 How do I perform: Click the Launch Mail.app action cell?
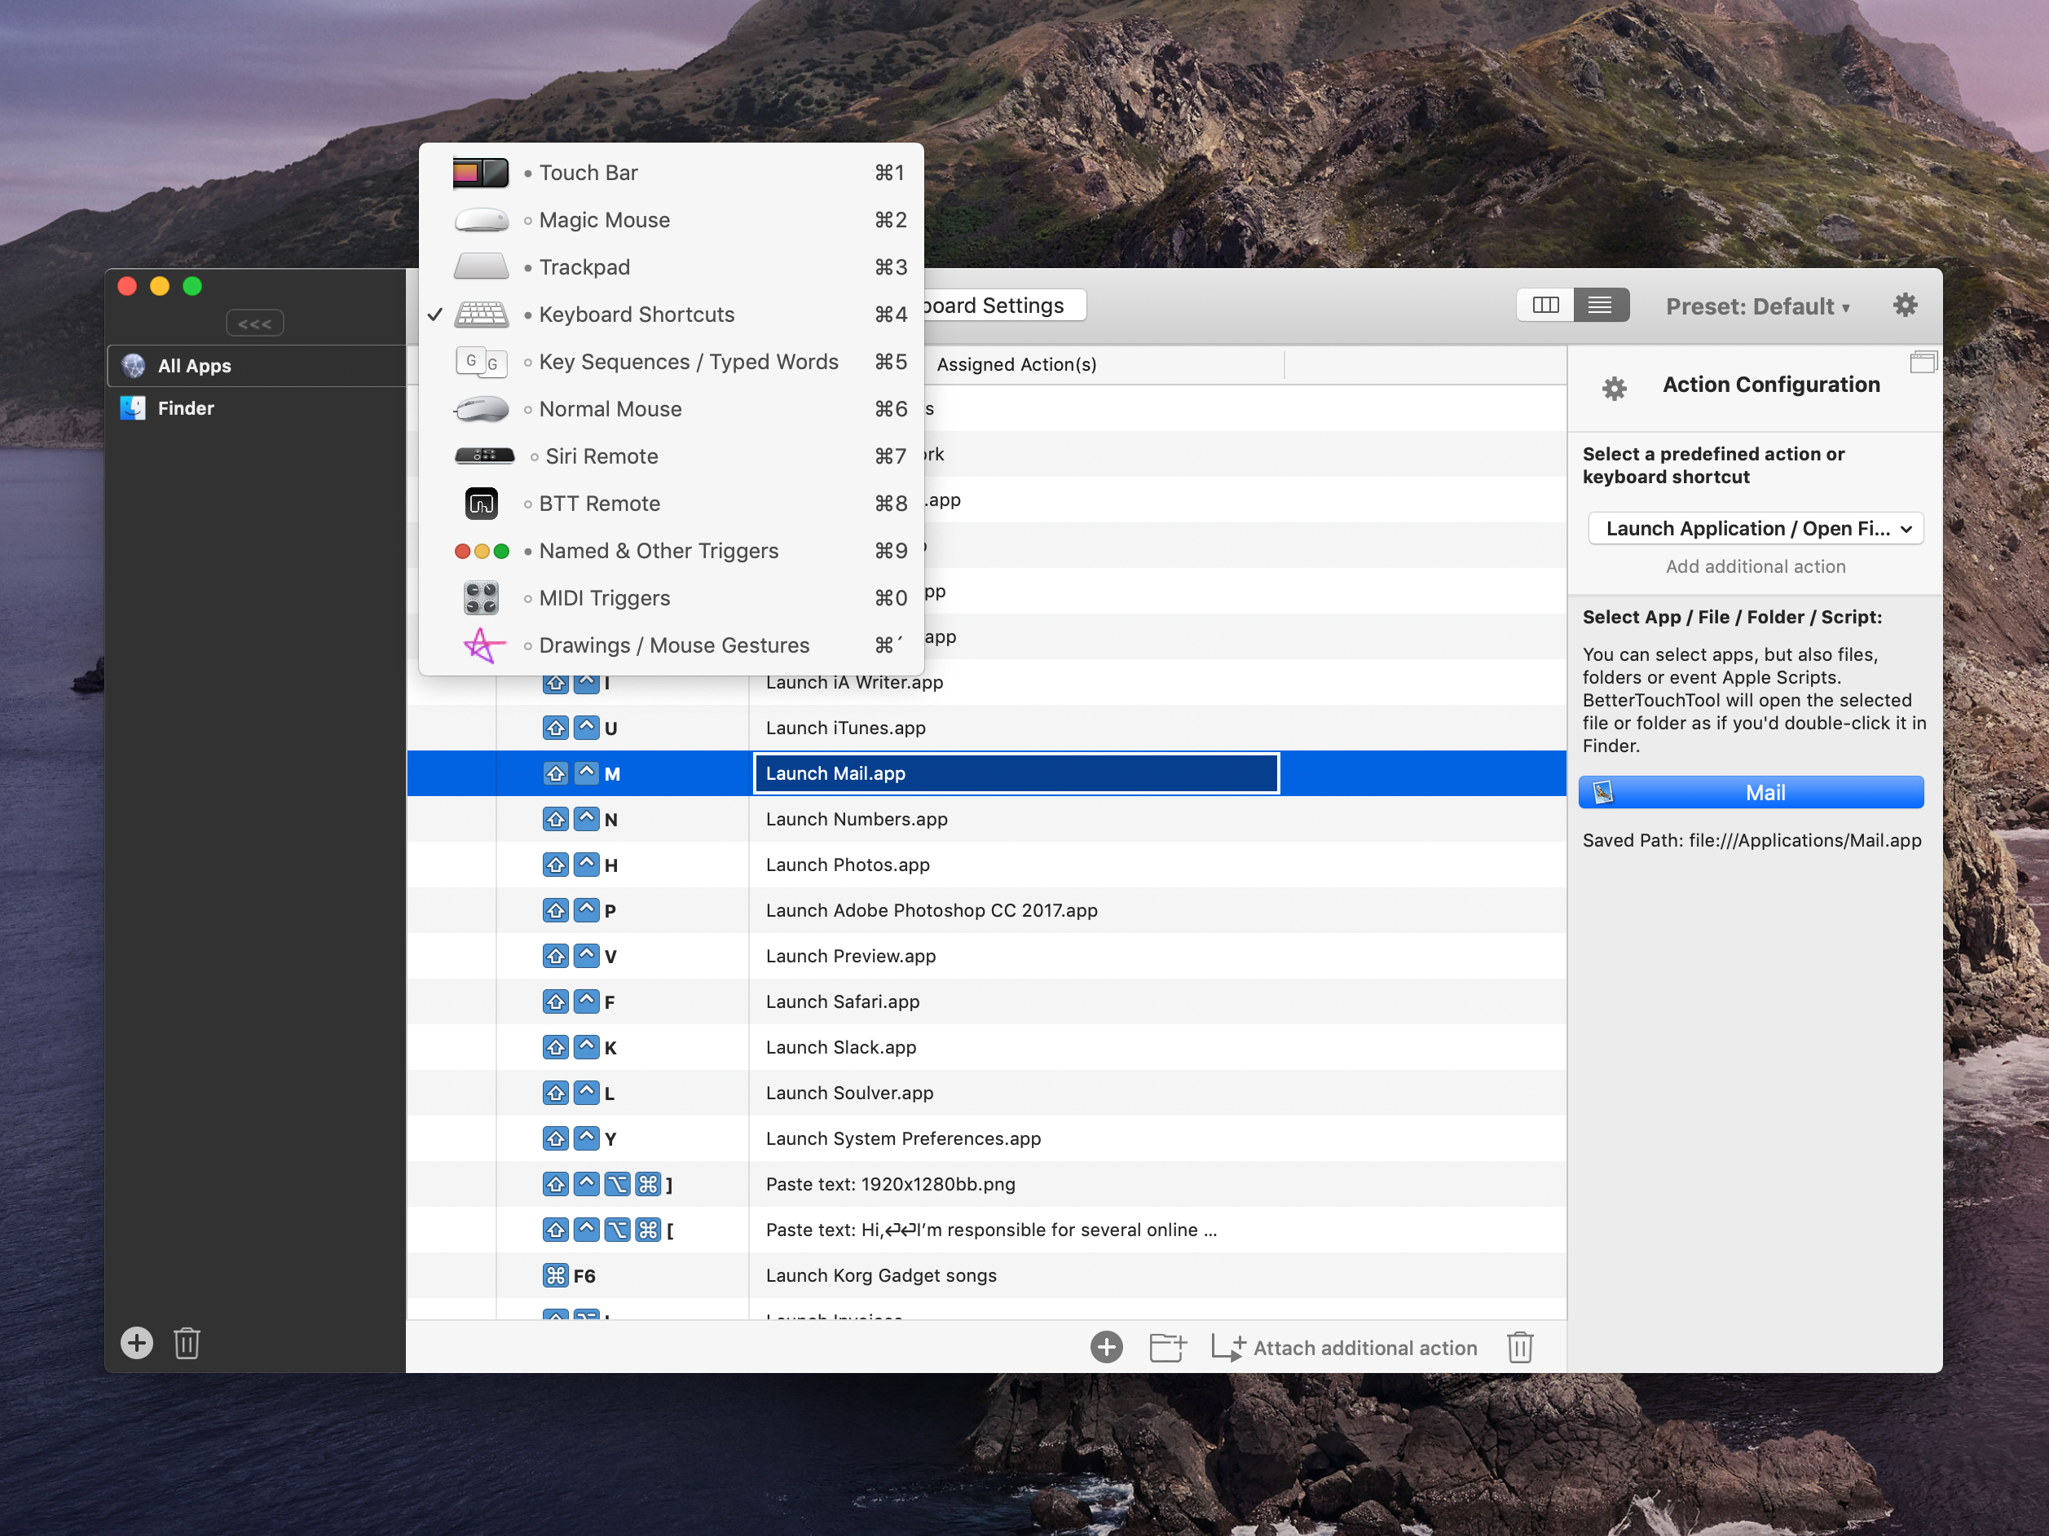point(1016,773)
